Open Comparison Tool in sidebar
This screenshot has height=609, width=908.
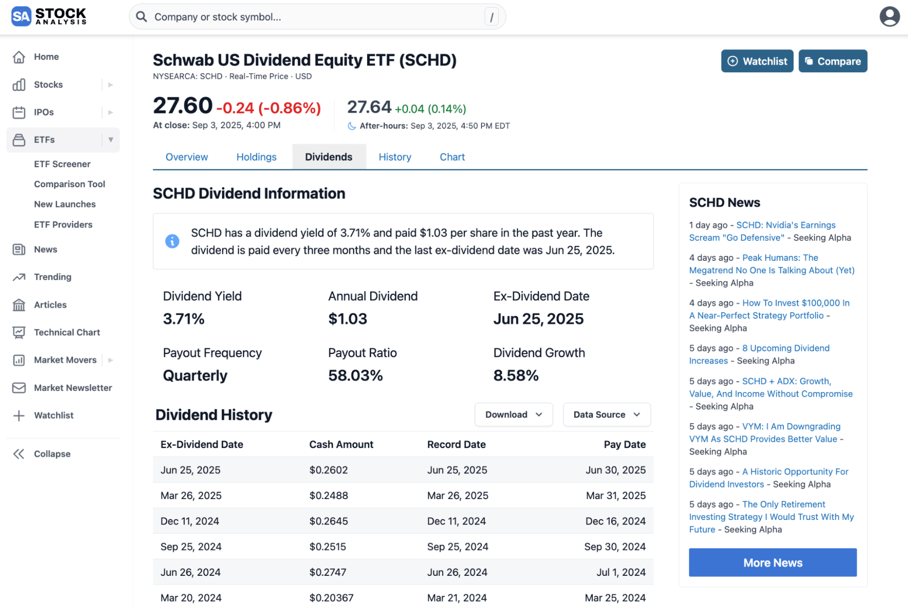click(69, 184)
